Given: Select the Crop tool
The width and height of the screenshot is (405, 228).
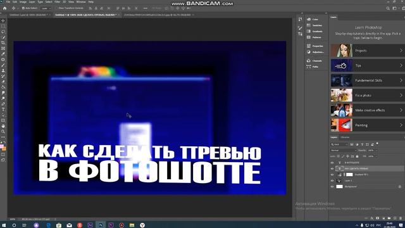Looking at the screenshot, I should [3, 43].
